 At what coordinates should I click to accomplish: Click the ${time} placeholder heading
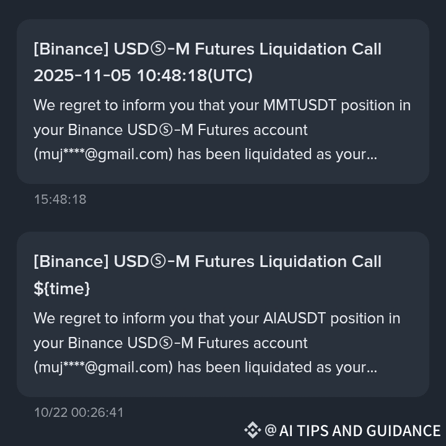coord(62,289)
